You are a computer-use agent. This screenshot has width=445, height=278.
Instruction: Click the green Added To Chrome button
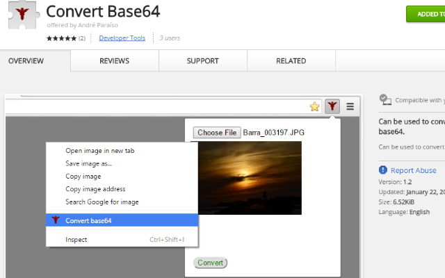click(426, 14)
